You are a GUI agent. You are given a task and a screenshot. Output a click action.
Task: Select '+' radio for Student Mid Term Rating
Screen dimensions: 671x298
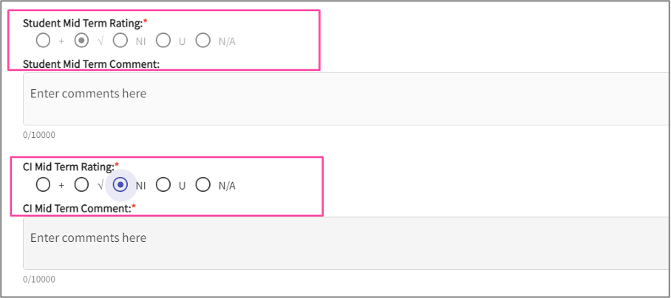pos(44,41)
